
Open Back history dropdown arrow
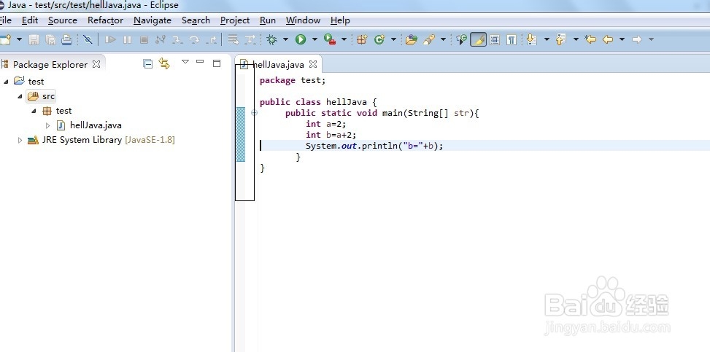point(622,40)
